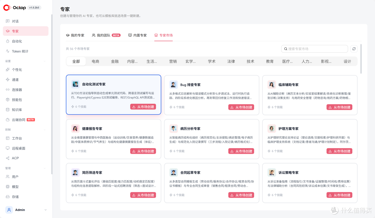Open the 工作台 layout icon

[8, 138]
